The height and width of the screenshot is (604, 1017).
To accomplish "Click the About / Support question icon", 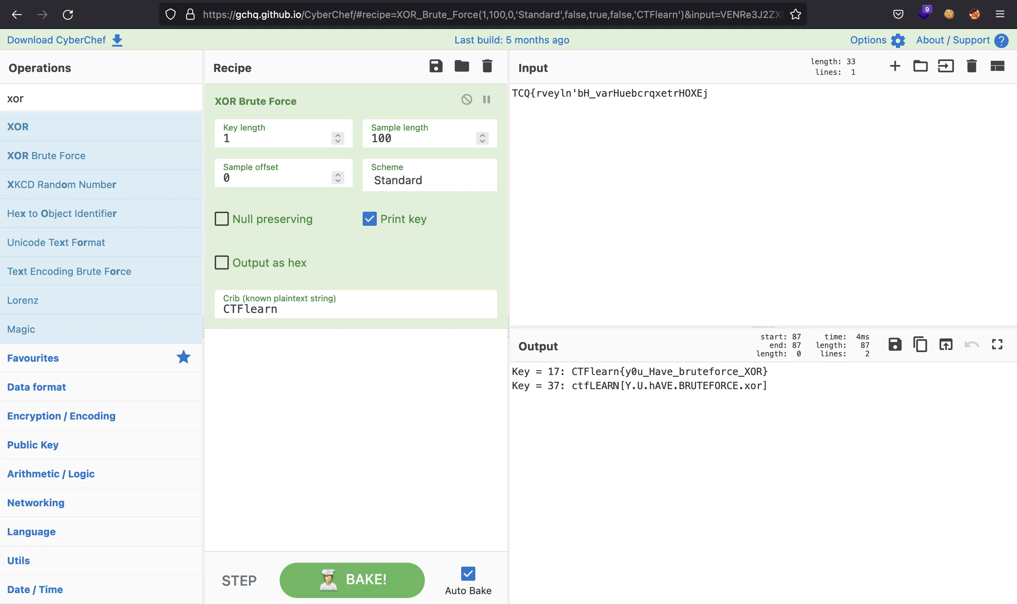I will [1001, 40].
